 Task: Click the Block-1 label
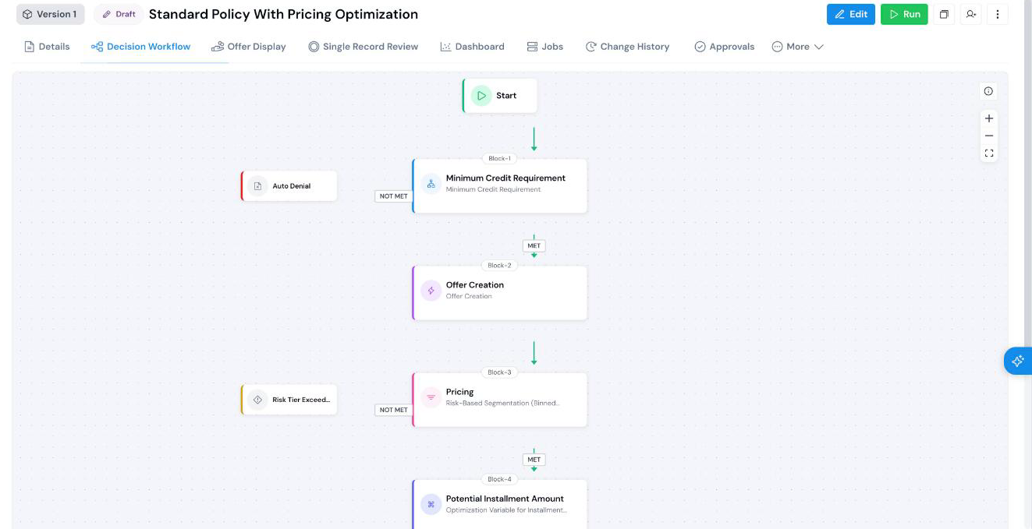[x=499, y=159]
